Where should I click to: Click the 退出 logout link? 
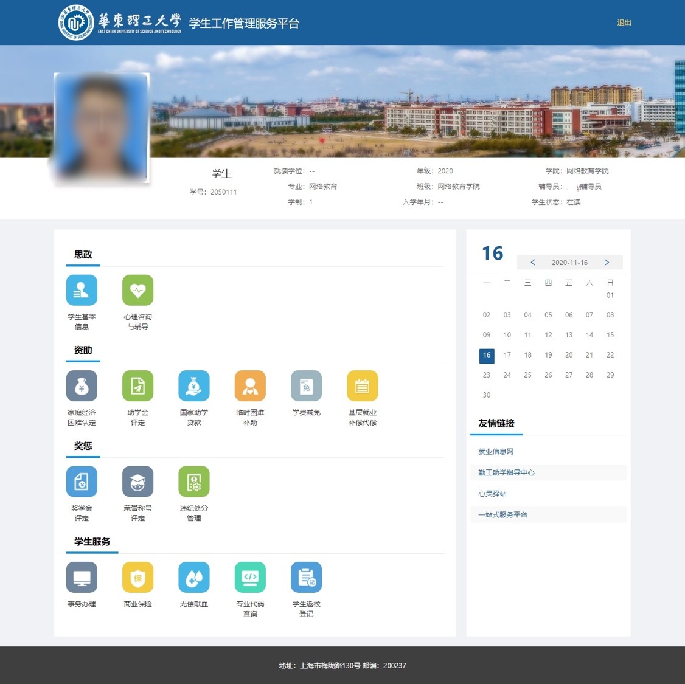[x=624, y=22]
